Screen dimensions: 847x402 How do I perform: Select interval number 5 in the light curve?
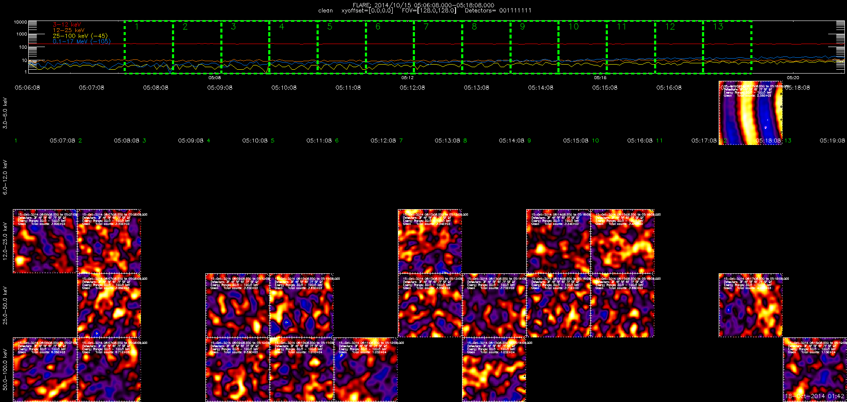342,47
